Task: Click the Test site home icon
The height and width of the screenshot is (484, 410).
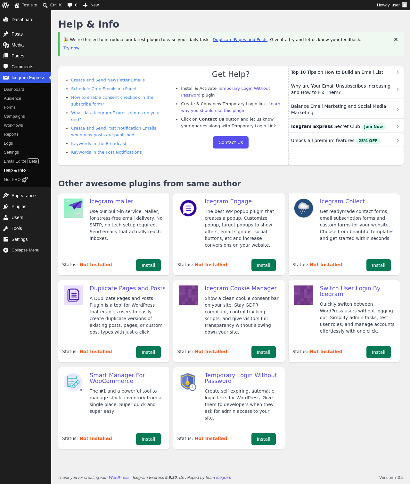Action: point(17,5)
